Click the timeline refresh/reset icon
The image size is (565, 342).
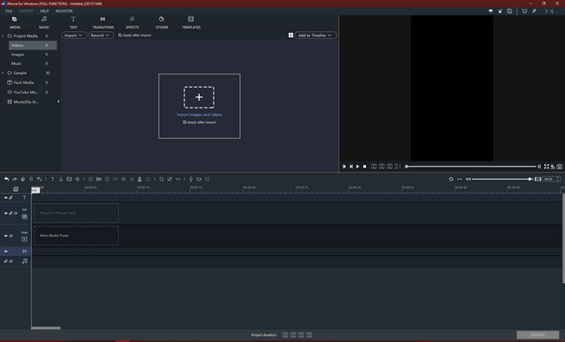(451, 179)
